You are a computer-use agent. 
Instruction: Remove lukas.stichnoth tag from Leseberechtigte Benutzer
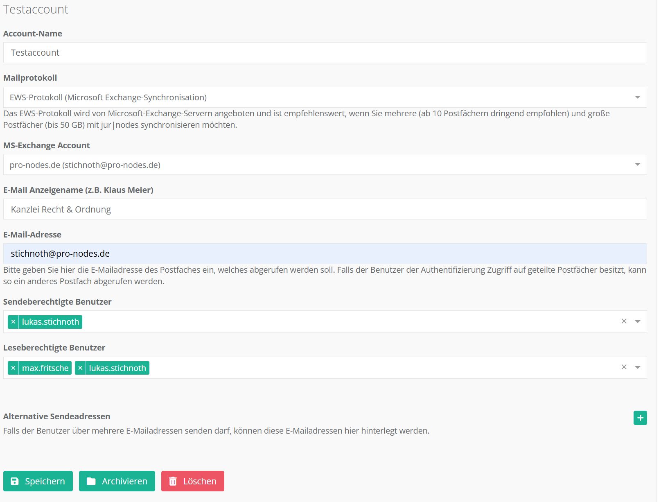point(80,368)
